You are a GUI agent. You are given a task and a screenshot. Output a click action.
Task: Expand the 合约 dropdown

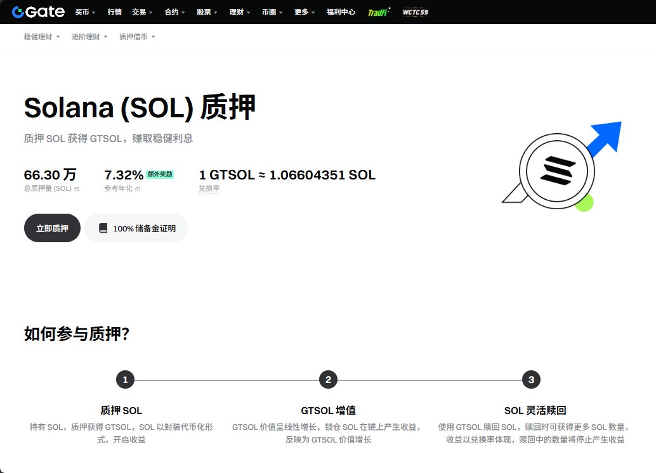(175, 12)
